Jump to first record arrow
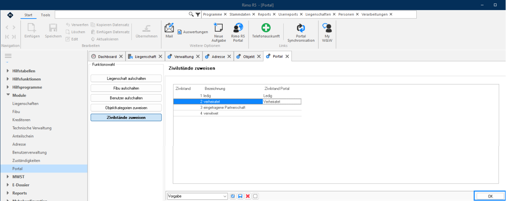Viewport: 506px width, 201px height. [7, 37]
